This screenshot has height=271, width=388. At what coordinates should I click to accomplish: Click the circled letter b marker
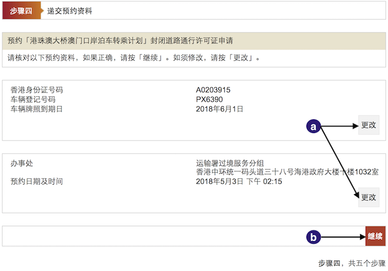314,237
